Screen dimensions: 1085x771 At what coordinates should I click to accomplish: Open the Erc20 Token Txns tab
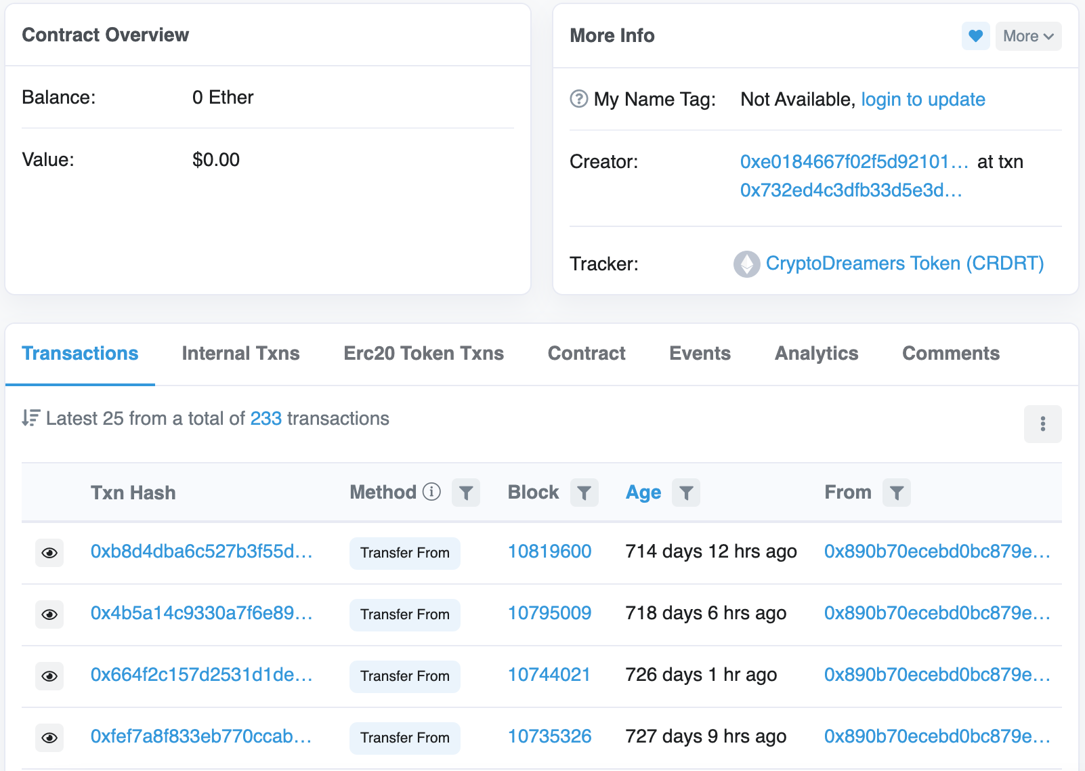pyautogui.click(x=424, y=354)
